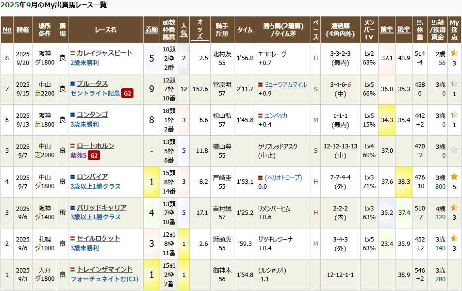Open horse セイルロケット page
This screenshot has height=291, width=462.
99,238
